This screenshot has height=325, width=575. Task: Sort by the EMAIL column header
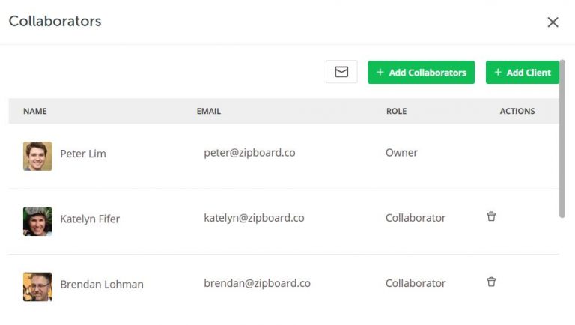209,112
